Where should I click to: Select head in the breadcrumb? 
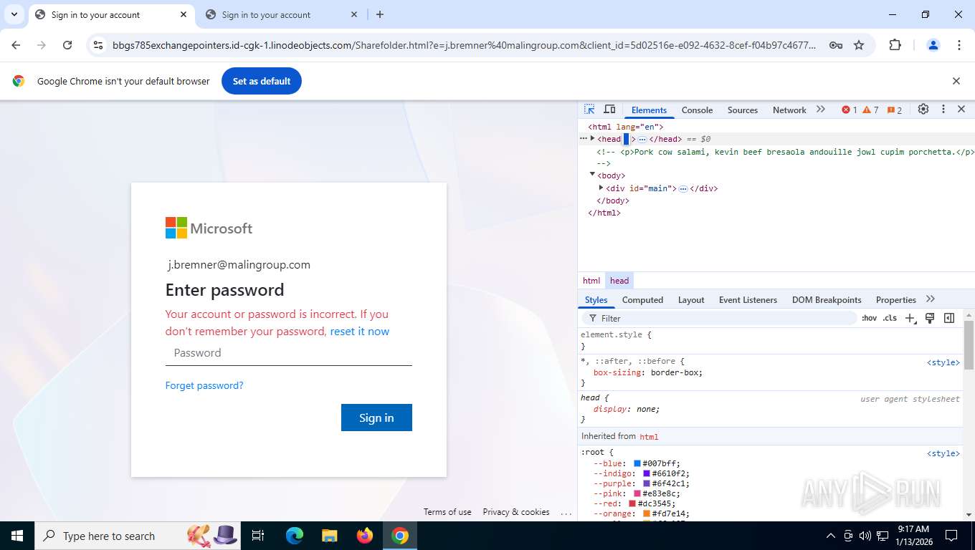tap(619, 281)
